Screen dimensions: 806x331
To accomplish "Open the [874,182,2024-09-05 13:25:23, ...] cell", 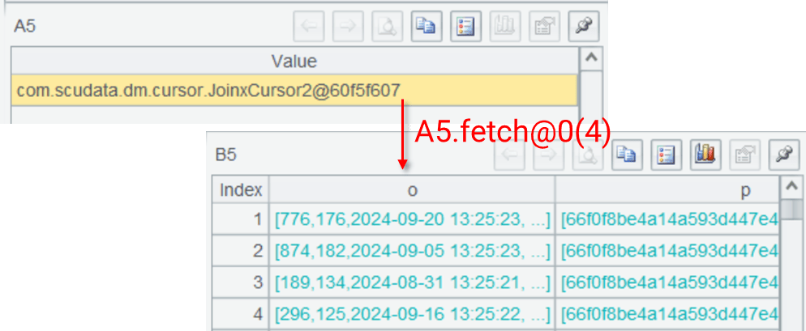I will [x=412, y=251].
